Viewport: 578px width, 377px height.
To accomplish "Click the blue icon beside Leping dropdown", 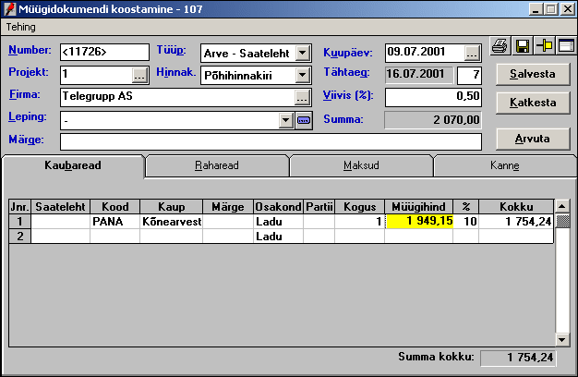I will tap(305, 120).
